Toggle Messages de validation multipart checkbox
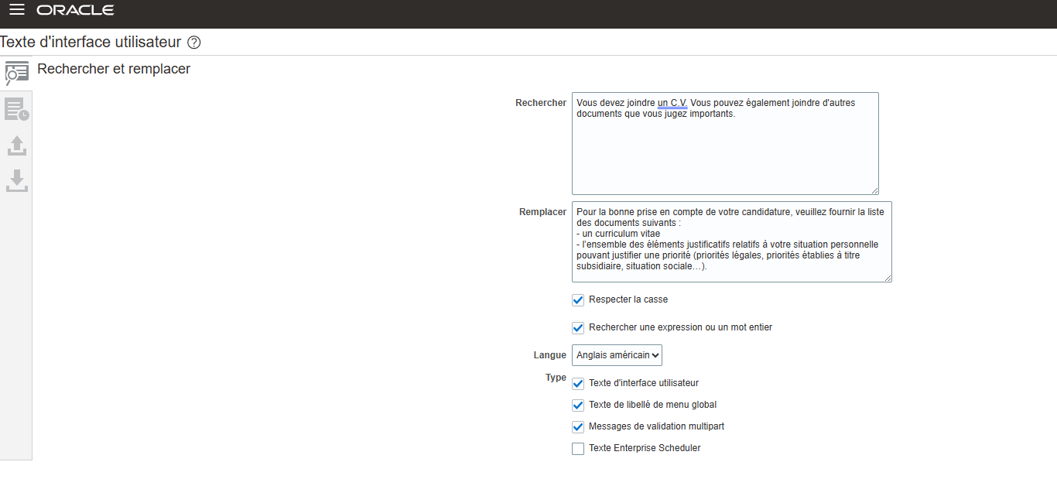The width and height of the screenshot is (1057, 503). [x=578, y=427]
